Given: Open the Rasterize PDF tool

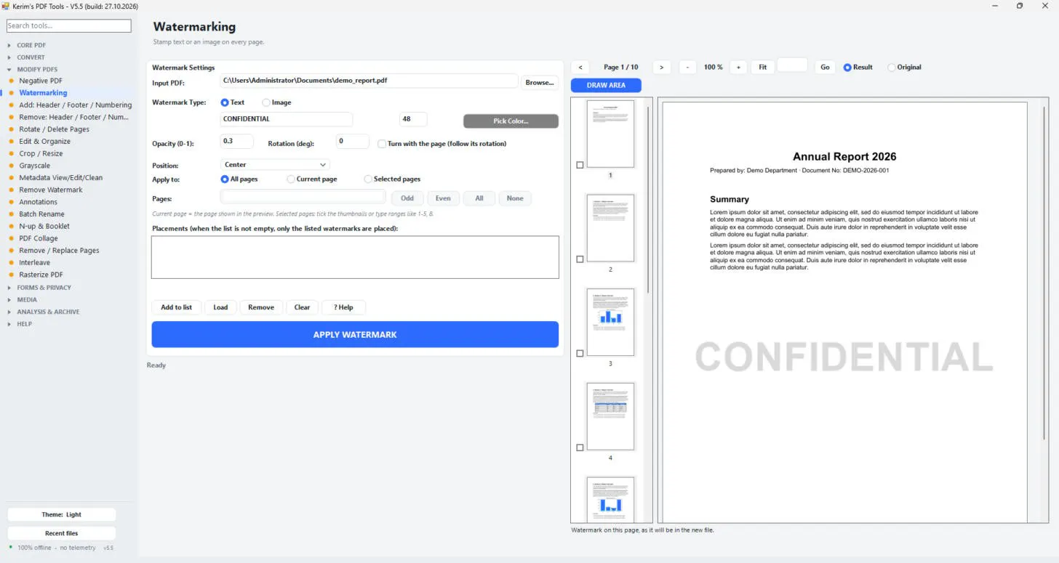Looking at the screenshot, I should (41, 275).
